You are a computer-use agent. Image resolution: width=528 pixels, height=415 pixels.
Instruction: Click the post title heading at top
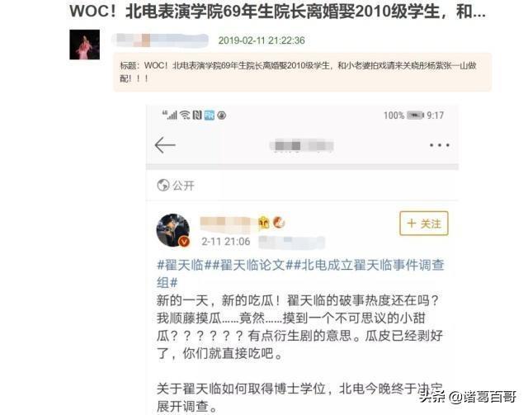click(278, 12)
